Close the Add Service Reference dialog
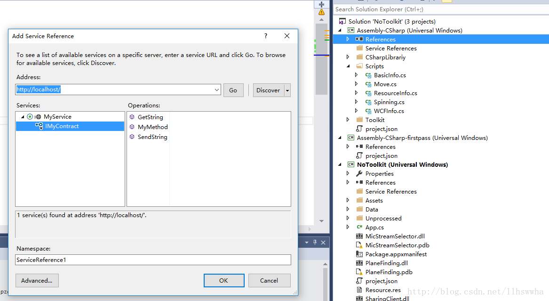This screenshot has width=549, height=301. (x=287, y=36)
